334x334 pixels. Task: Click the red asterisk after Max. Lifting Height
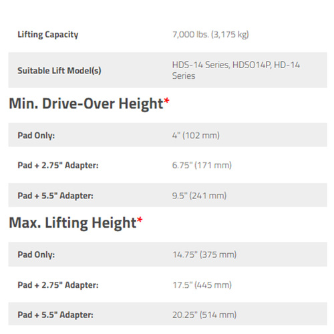pyautogui.click(x=140, y=220)
